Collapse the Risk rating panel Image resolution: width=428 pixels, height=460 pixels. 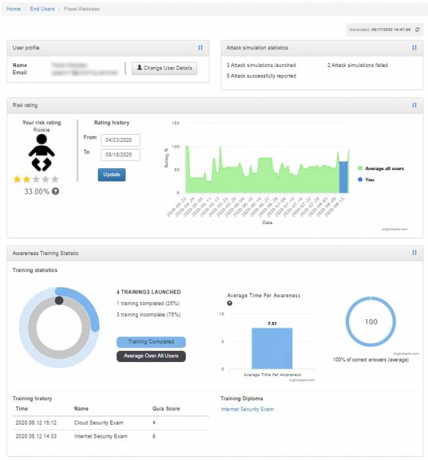pos(414,104)
